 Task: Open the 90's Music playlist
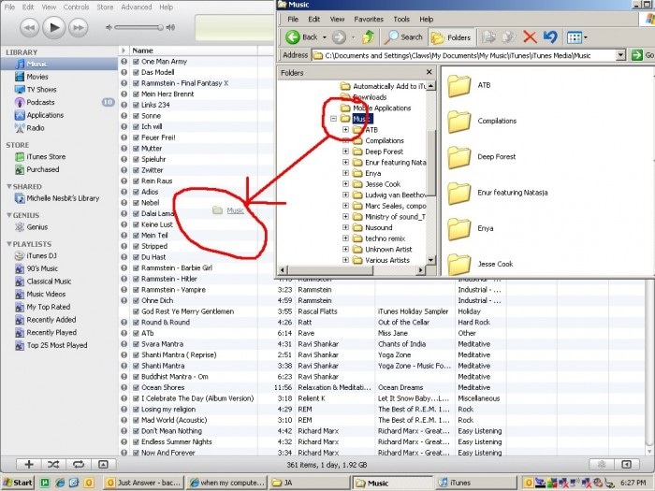point(42,268)
